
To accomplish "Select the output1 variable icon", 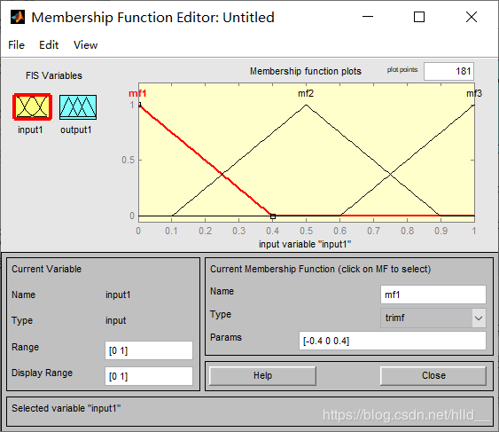I will (x=78, y=107).
